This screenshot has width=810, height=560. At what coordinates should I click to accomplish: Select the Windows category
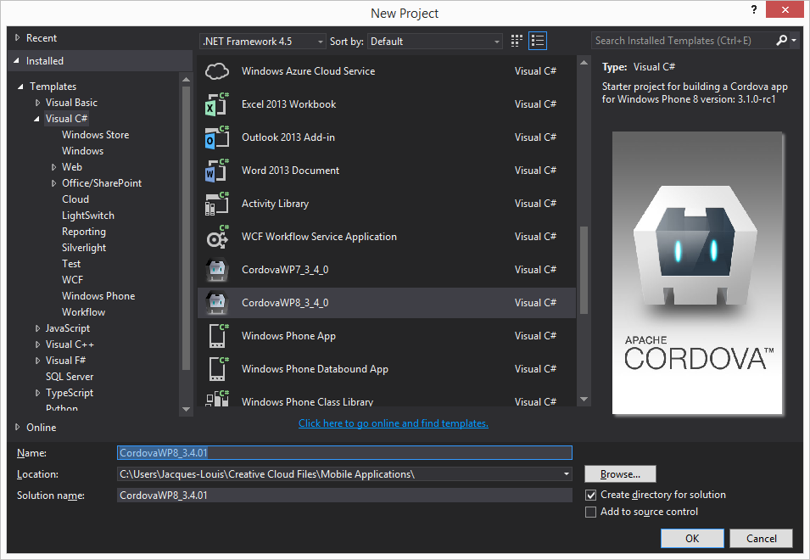click(82, 151)
